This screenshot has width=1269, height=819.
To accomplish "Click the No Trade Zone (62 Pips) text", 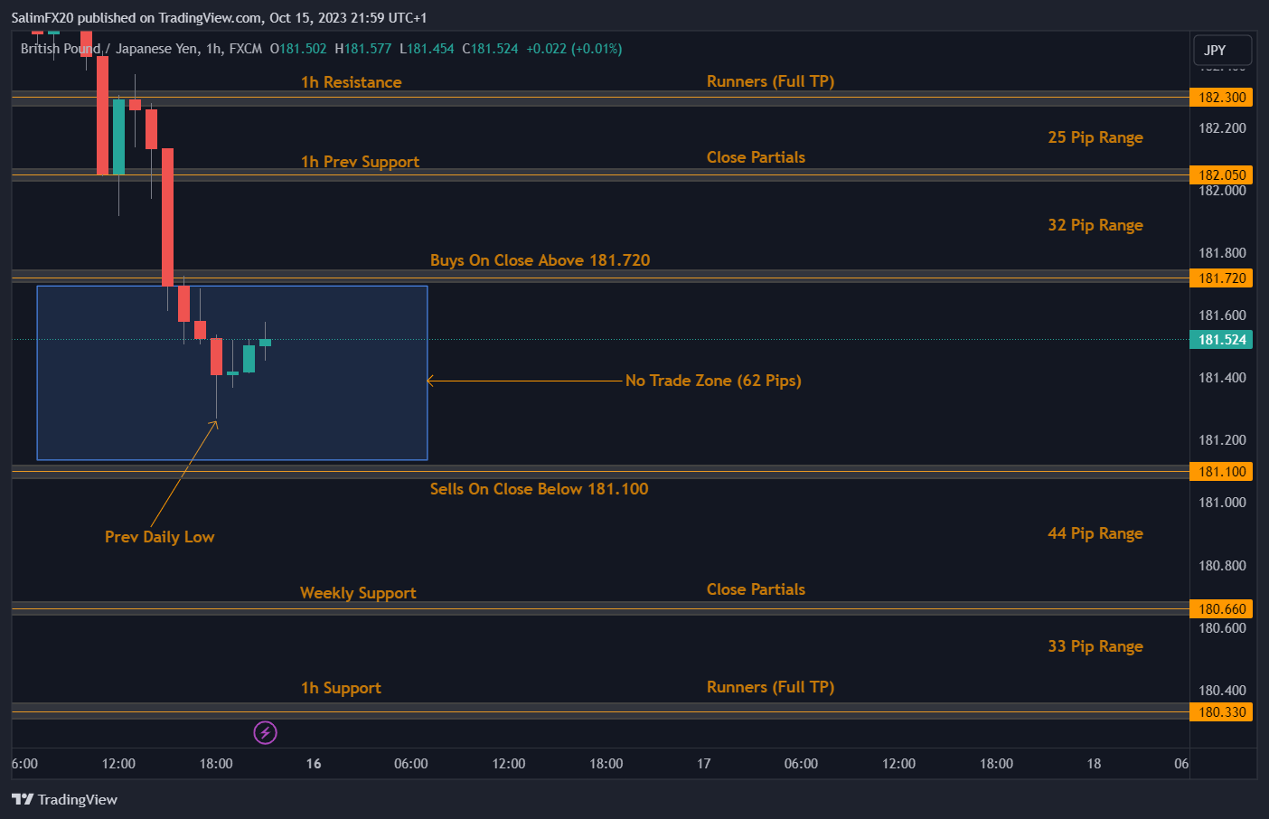I will 713,381.
